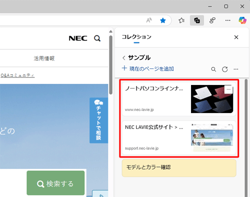Click 現在のページを追加 link

point(151,68)
